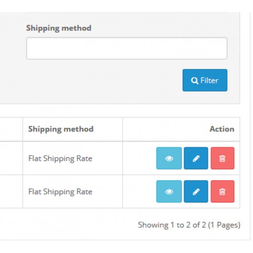
Task: Select first row's Flat Shipping Rate text
Action: [60, 158]
